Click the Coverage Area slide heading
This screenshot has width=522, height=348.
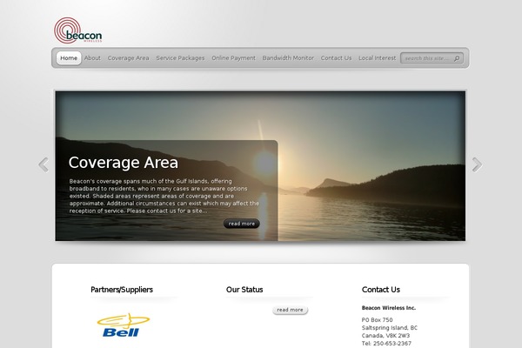point(124,163)
